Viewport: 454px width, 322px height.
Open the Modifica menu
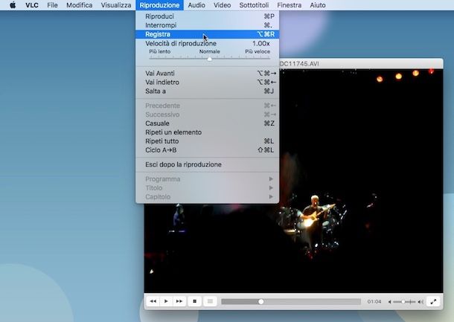[80, 5]
